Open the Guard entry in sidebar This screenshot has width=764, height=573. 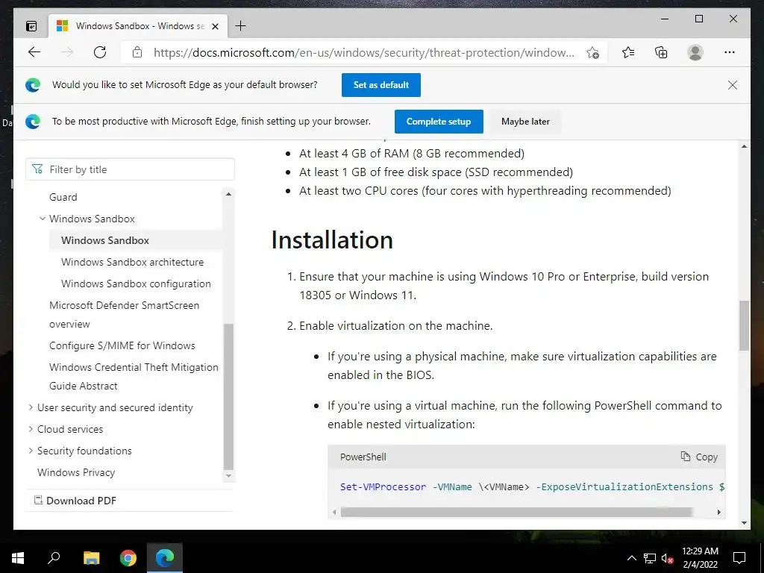point(63,197)
